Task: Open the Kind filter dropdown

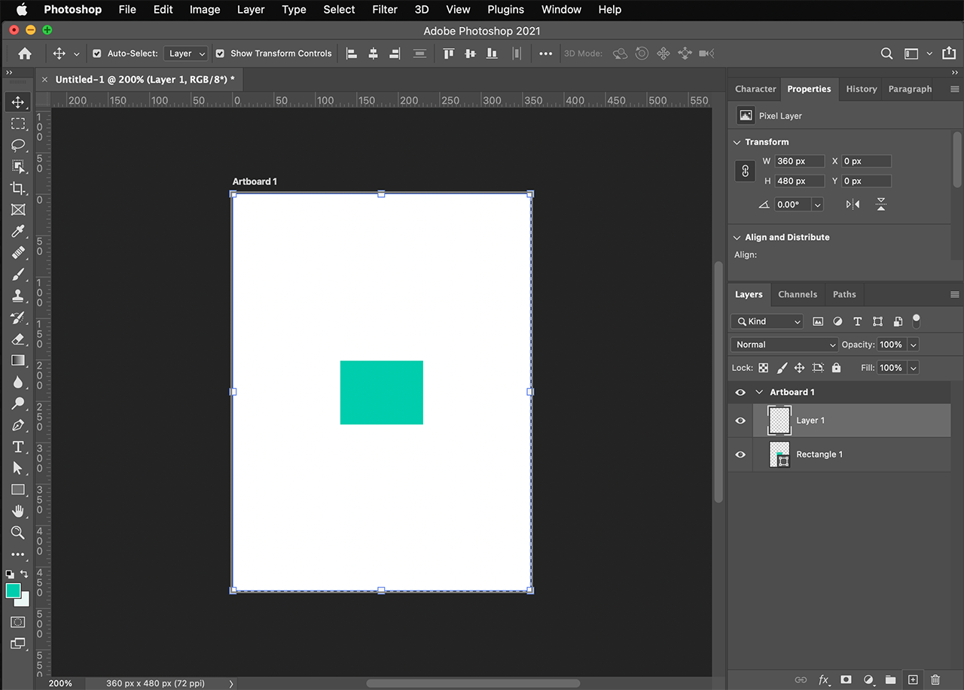Action: (x=767, y=321)
